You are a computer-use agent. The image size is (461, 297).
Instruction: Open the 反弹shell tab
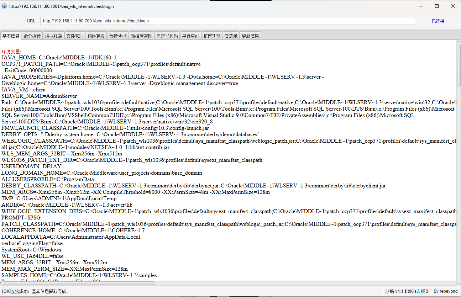point(118,36)
